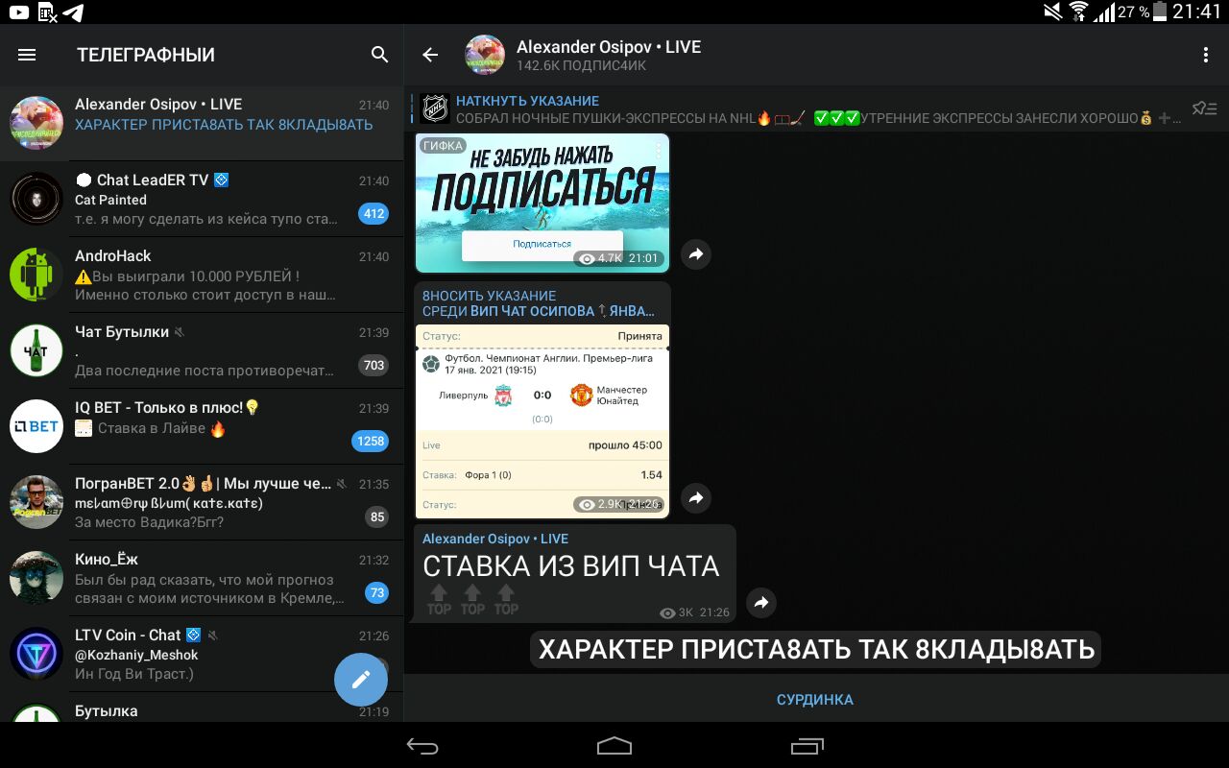1229x768 pixels.
Task: Open the Кино_Ёж chat
Action: coord(202,578)
